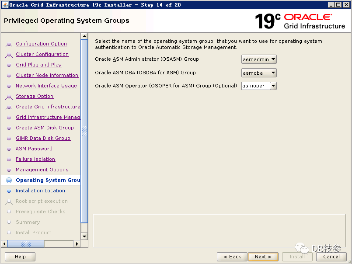Go to GIMR Data Disk Group step
Viewport: 352px width, 264px height.
[43, 138]
